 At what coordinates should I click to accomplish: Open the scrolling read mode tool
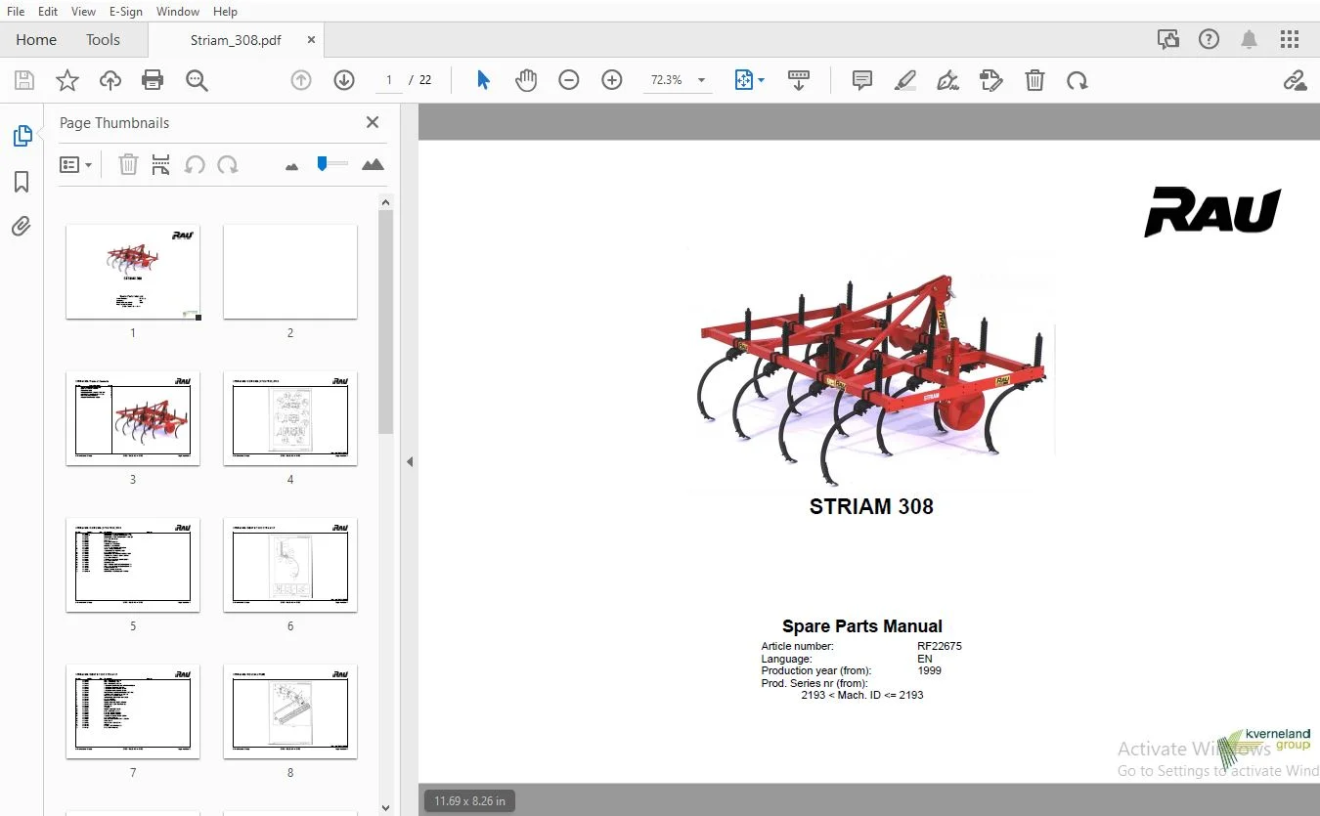click(x=799, y=80)
